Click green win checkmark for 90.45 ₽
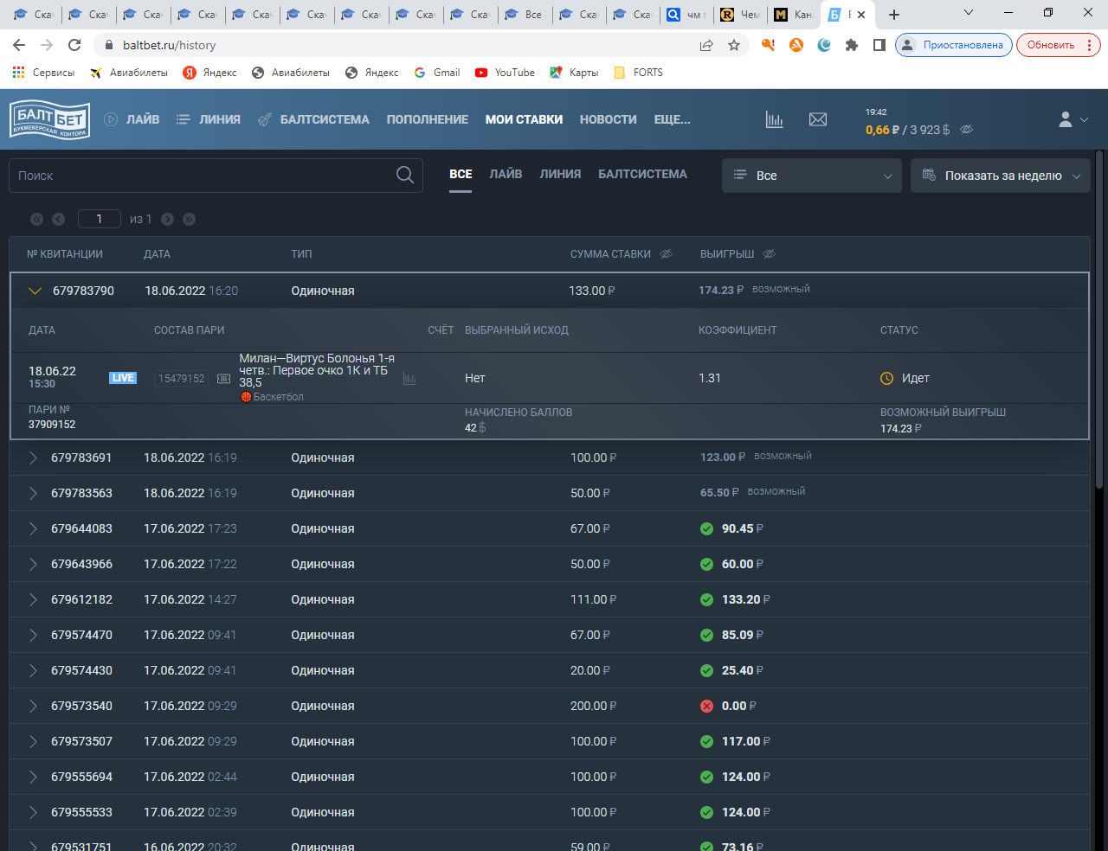1108x851 pixels. pyautogui.click(x=706, y=528)
